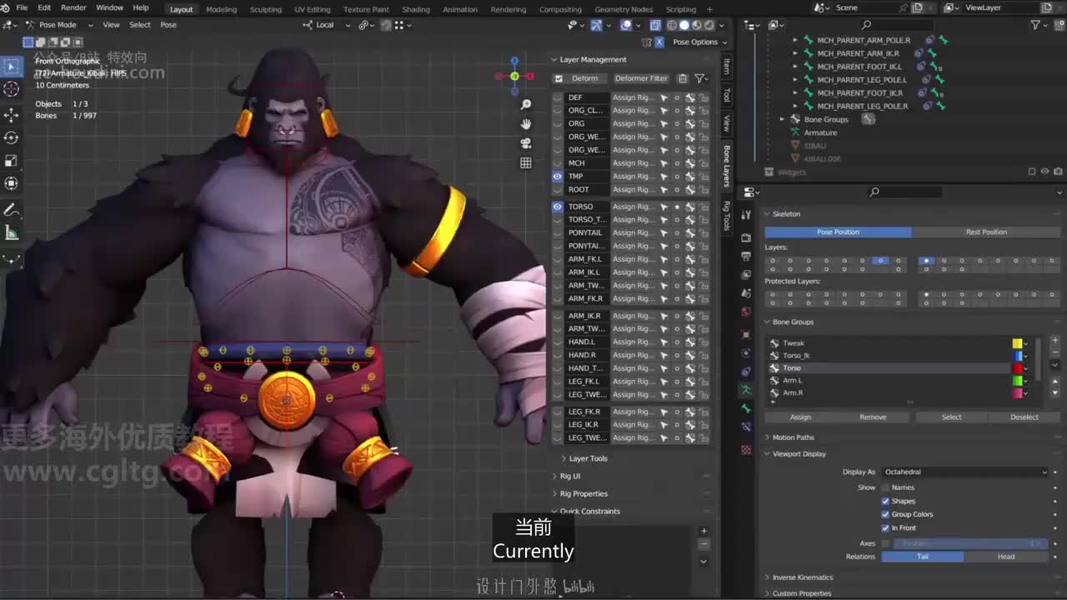The width and height of the screenshot is (1067, 600).
Task: Disable the In Front checkbox
Action: (x=885, y=527)
